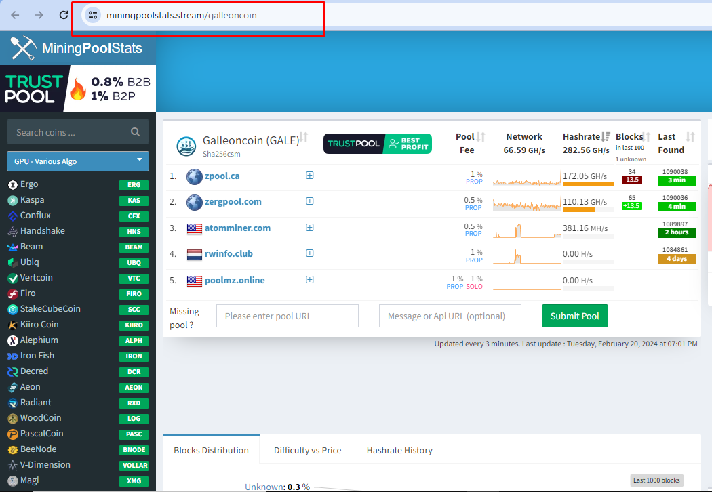Click the KAS ticker badge
The width and height of the screenshot is (712, 492).
point(134,200)
